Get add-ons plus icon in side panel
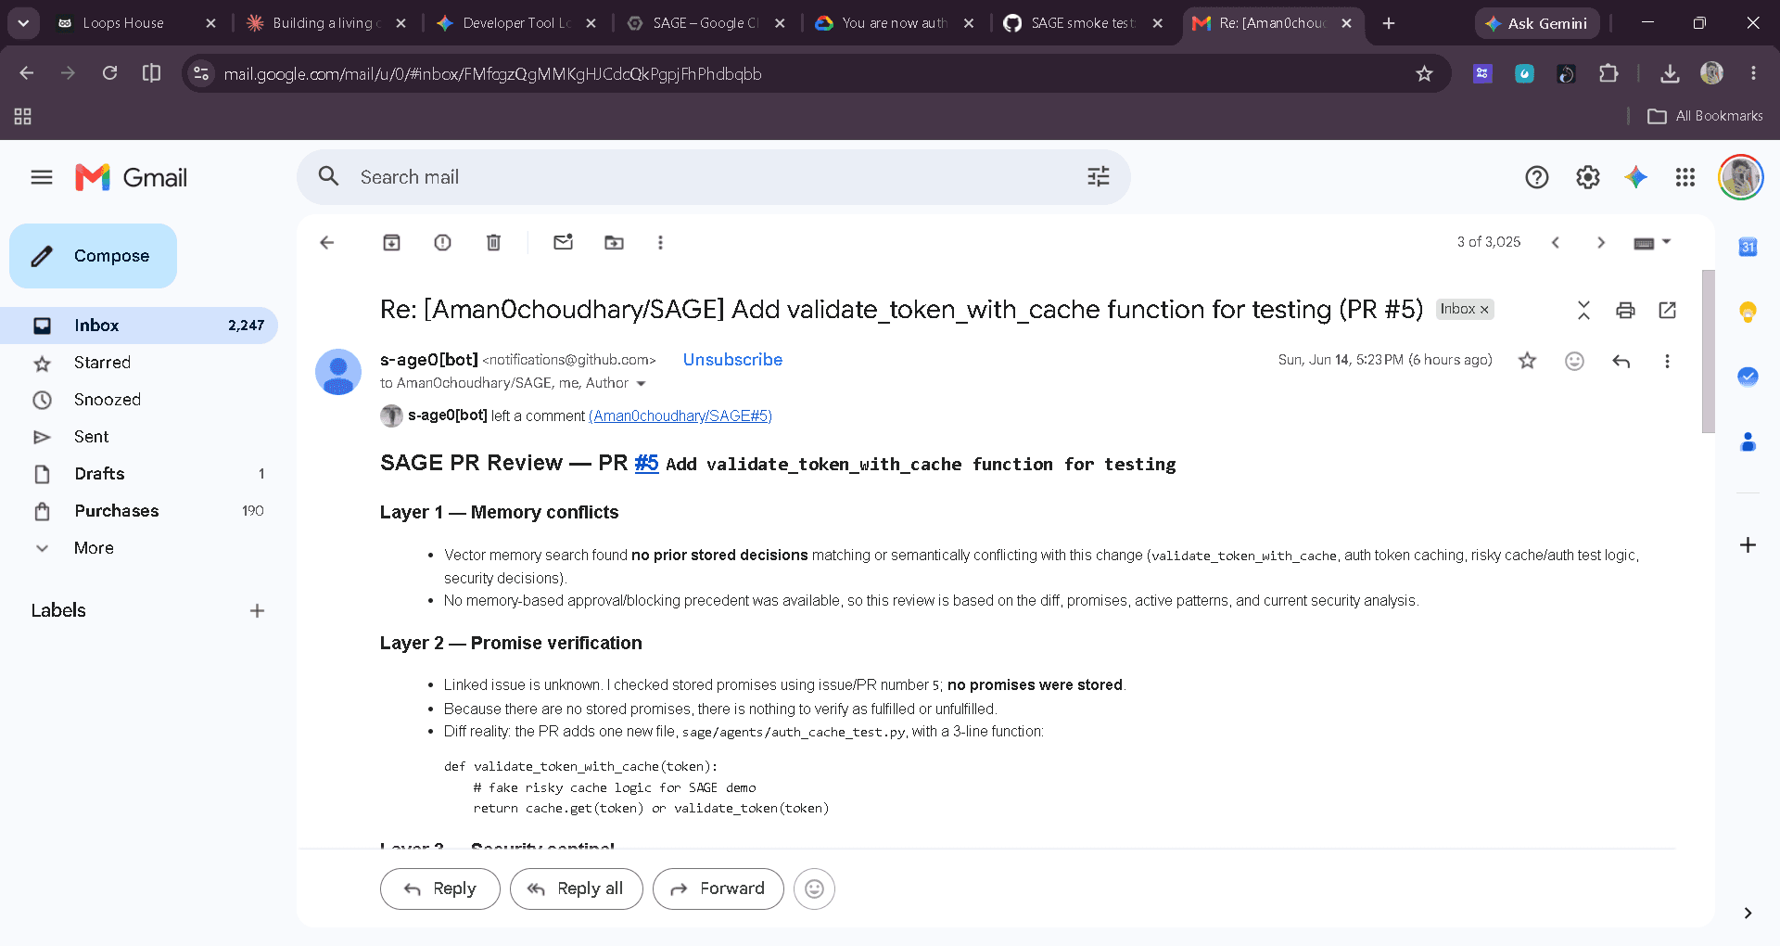The width and height of the screenshot is (1780, 946). 1748,544
